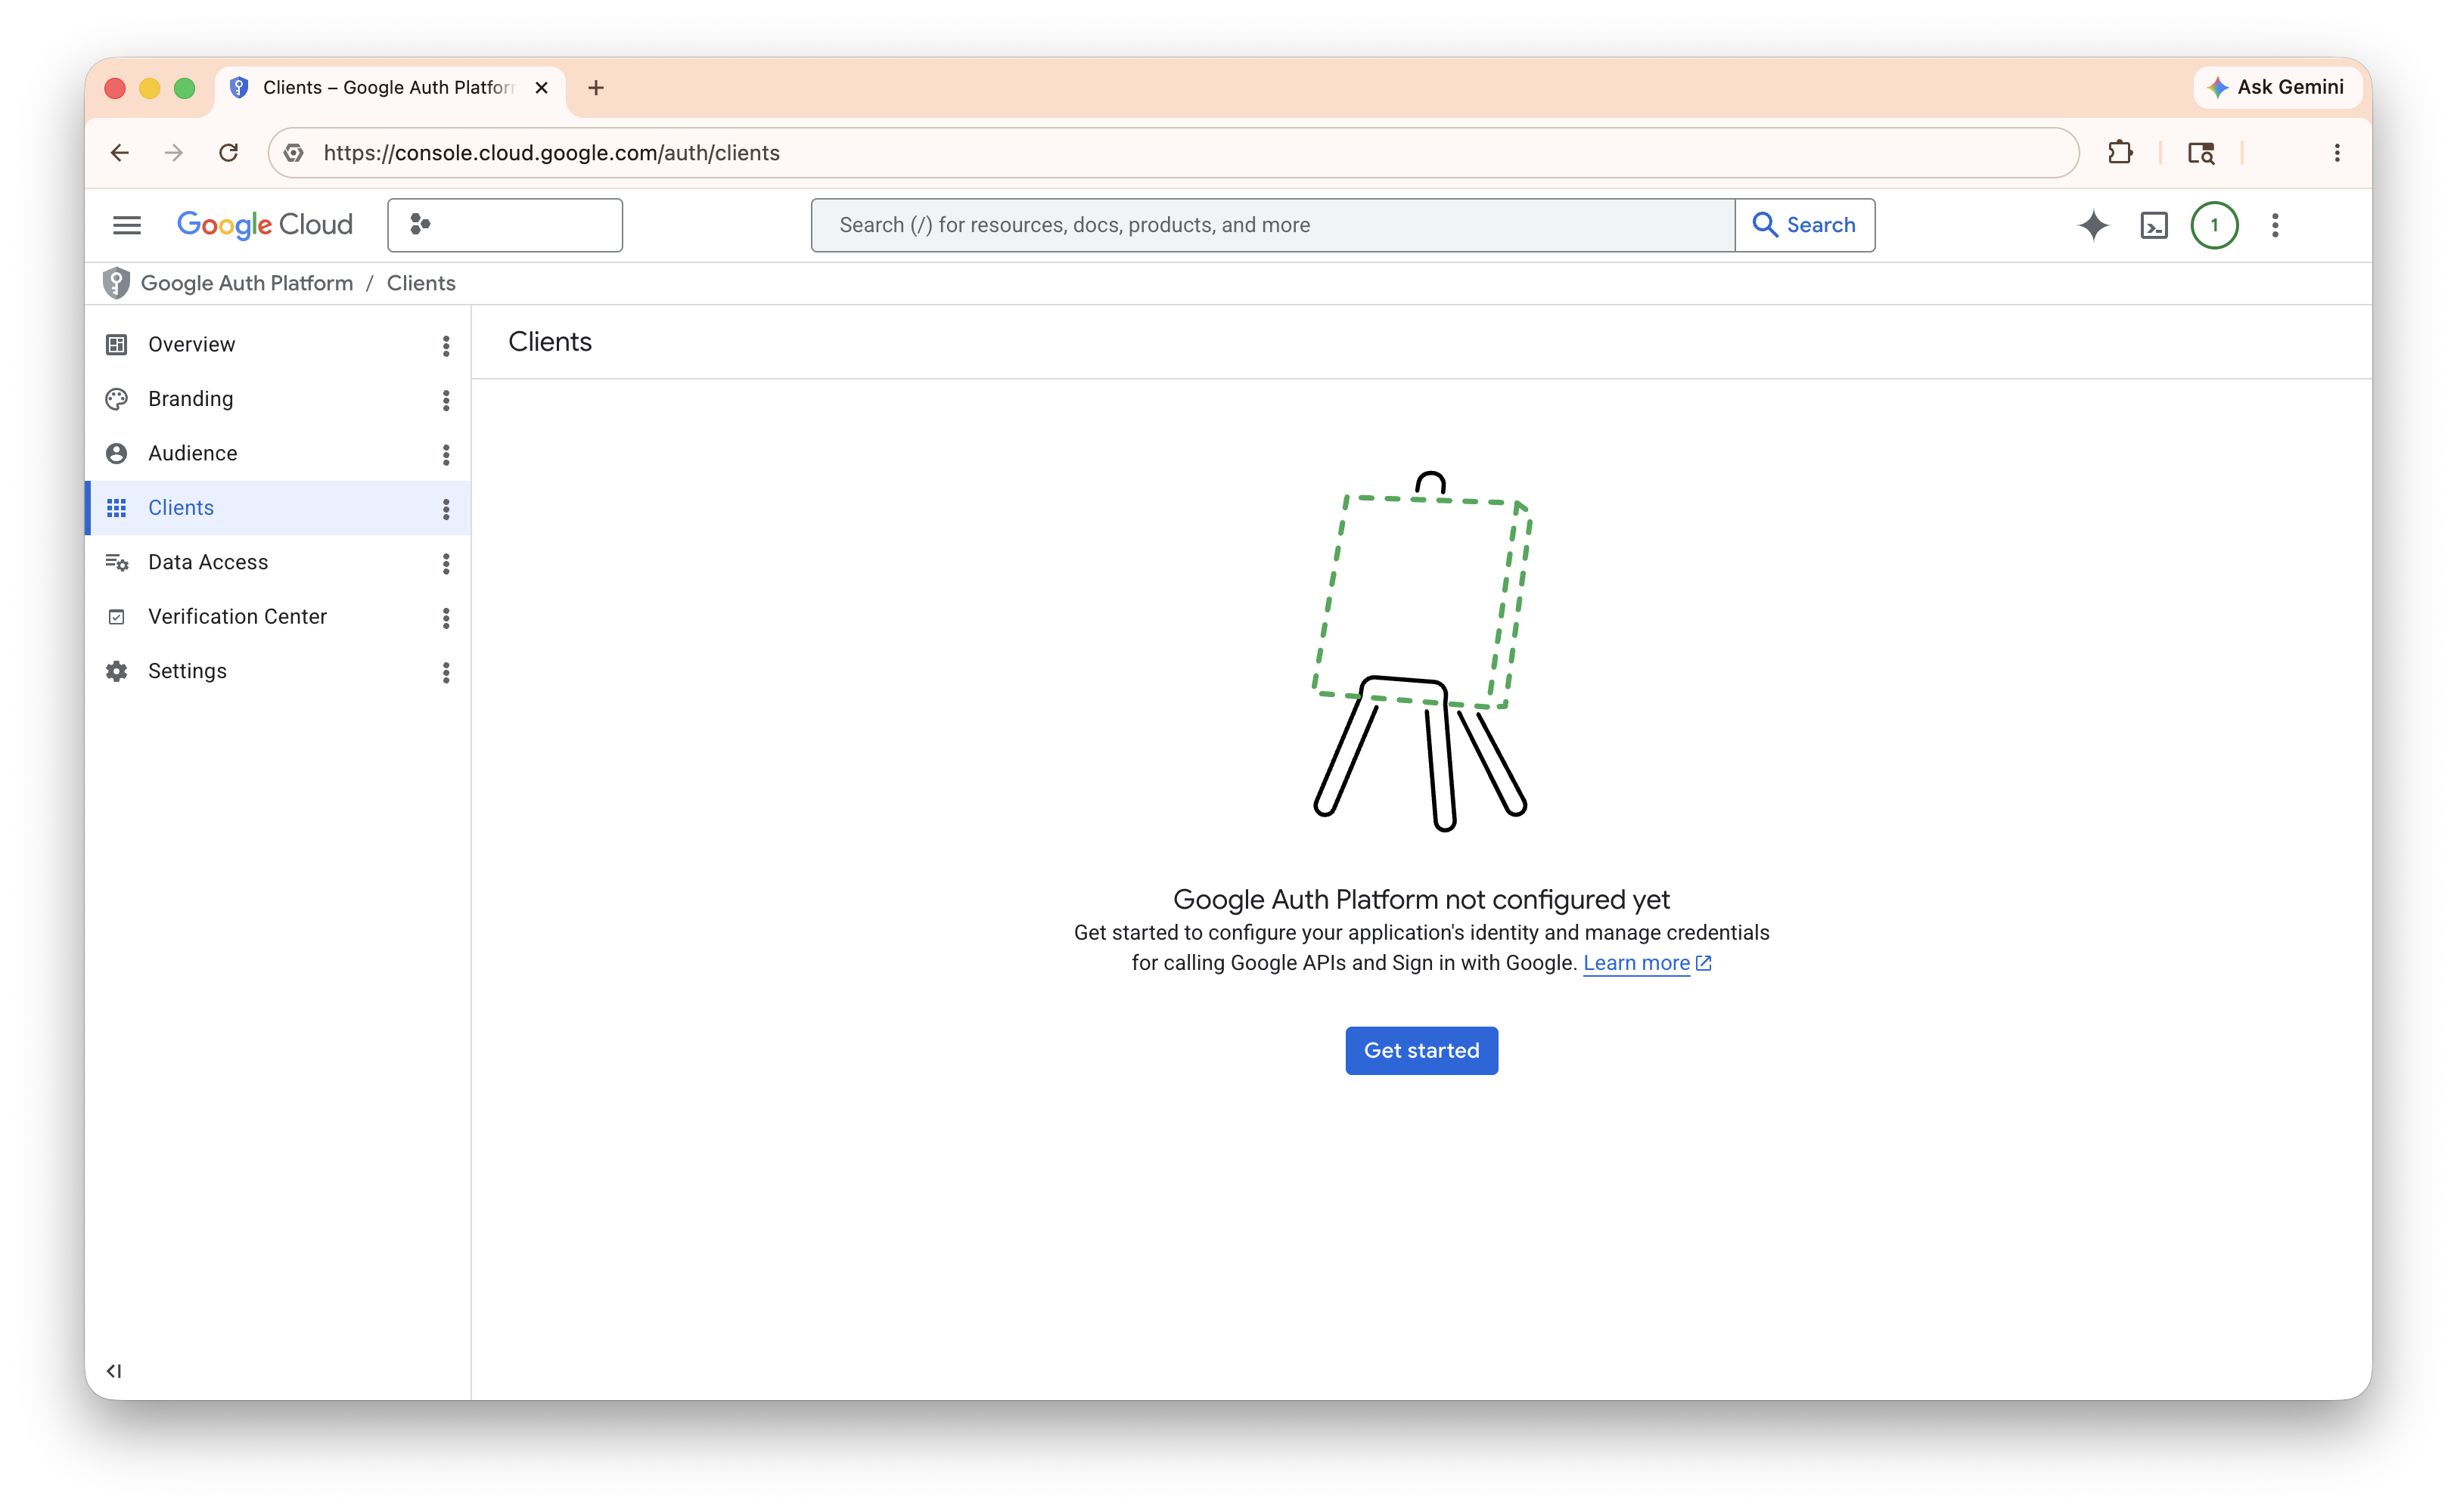The image size is (2457, 1512).
Task: Open Overview in the sidebar
Action: coord(277,344)
